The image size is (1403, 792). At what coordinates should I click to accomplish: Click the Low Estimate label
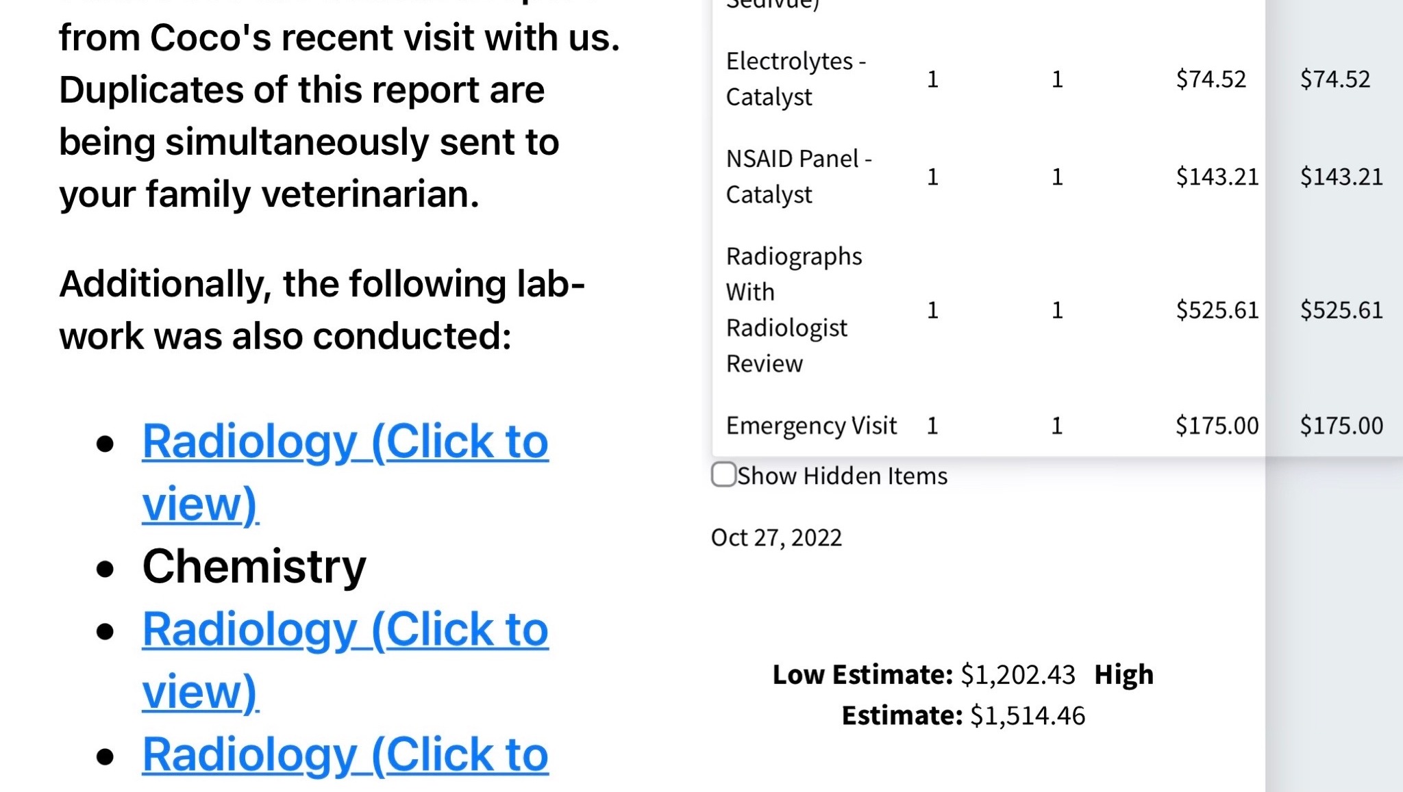(862, 675)
